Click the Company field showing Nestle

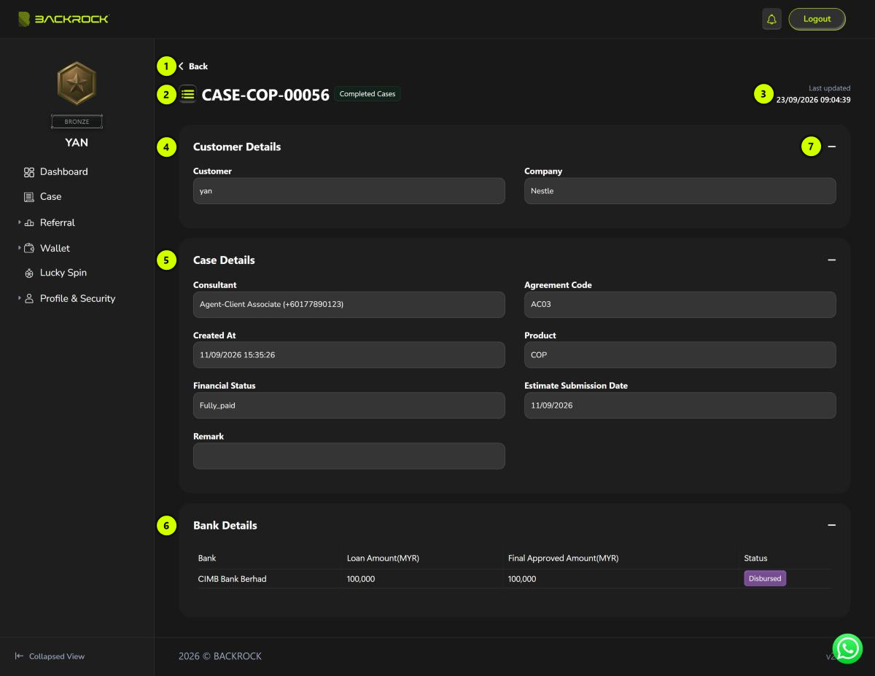[x=680, y=191]
